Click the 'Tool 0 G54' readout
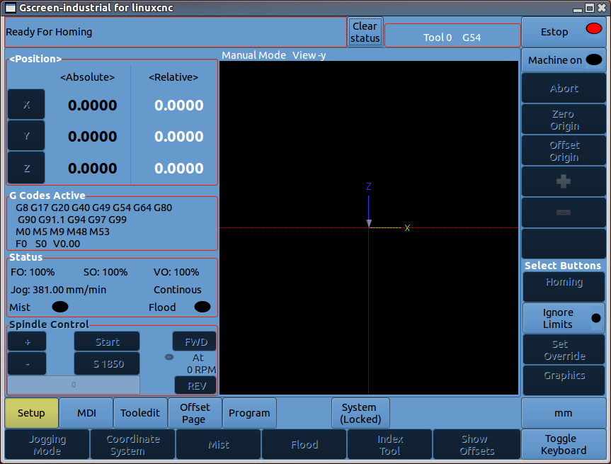 pos(452,38)
